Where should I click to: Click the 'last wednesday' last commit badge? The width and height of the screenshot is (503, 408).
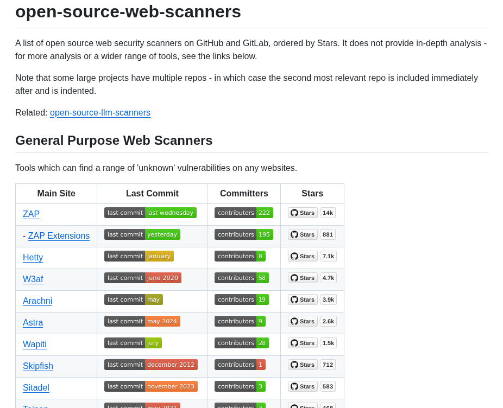[150, 213]
